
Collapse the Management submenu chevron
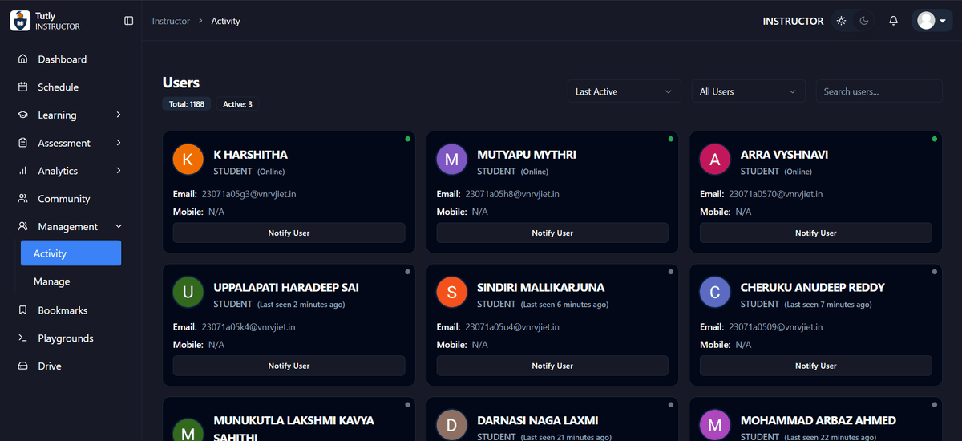click(119, 227)
